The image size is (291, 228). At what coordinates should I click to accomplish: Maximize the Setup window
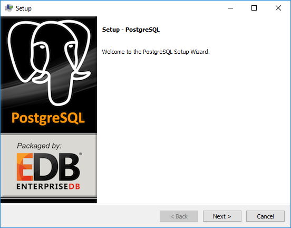click(254, 8)
